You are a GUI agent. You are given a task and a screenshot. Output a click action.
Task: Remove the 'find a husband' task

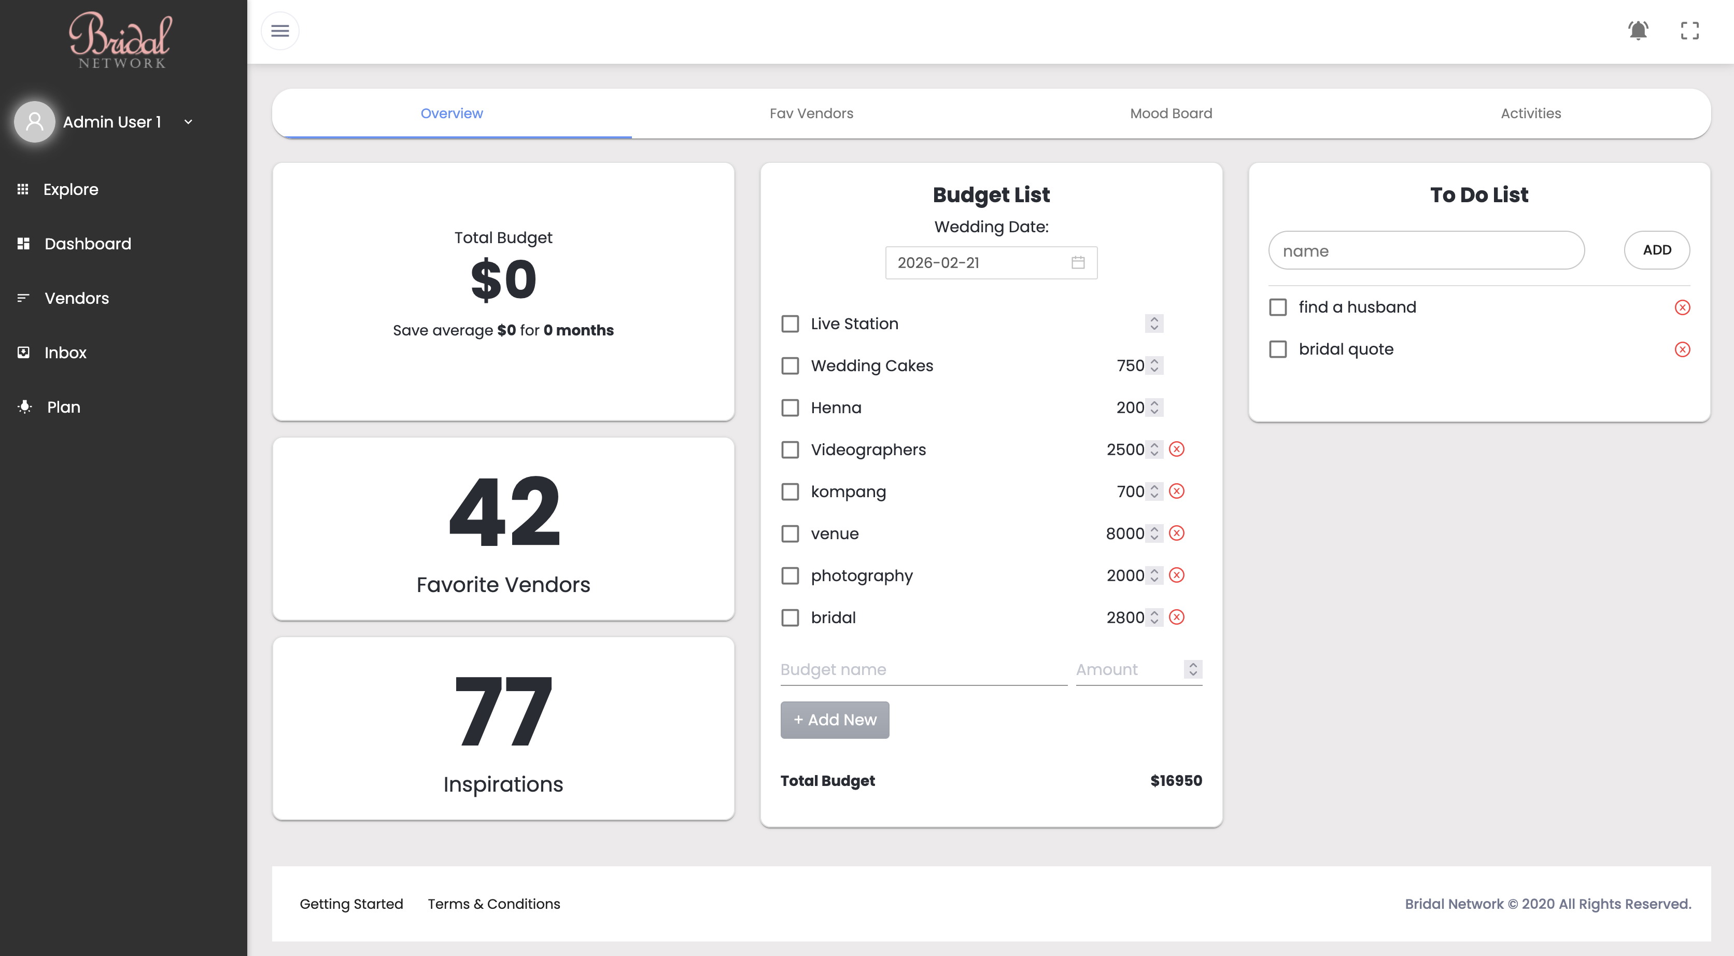[1682, 307]
